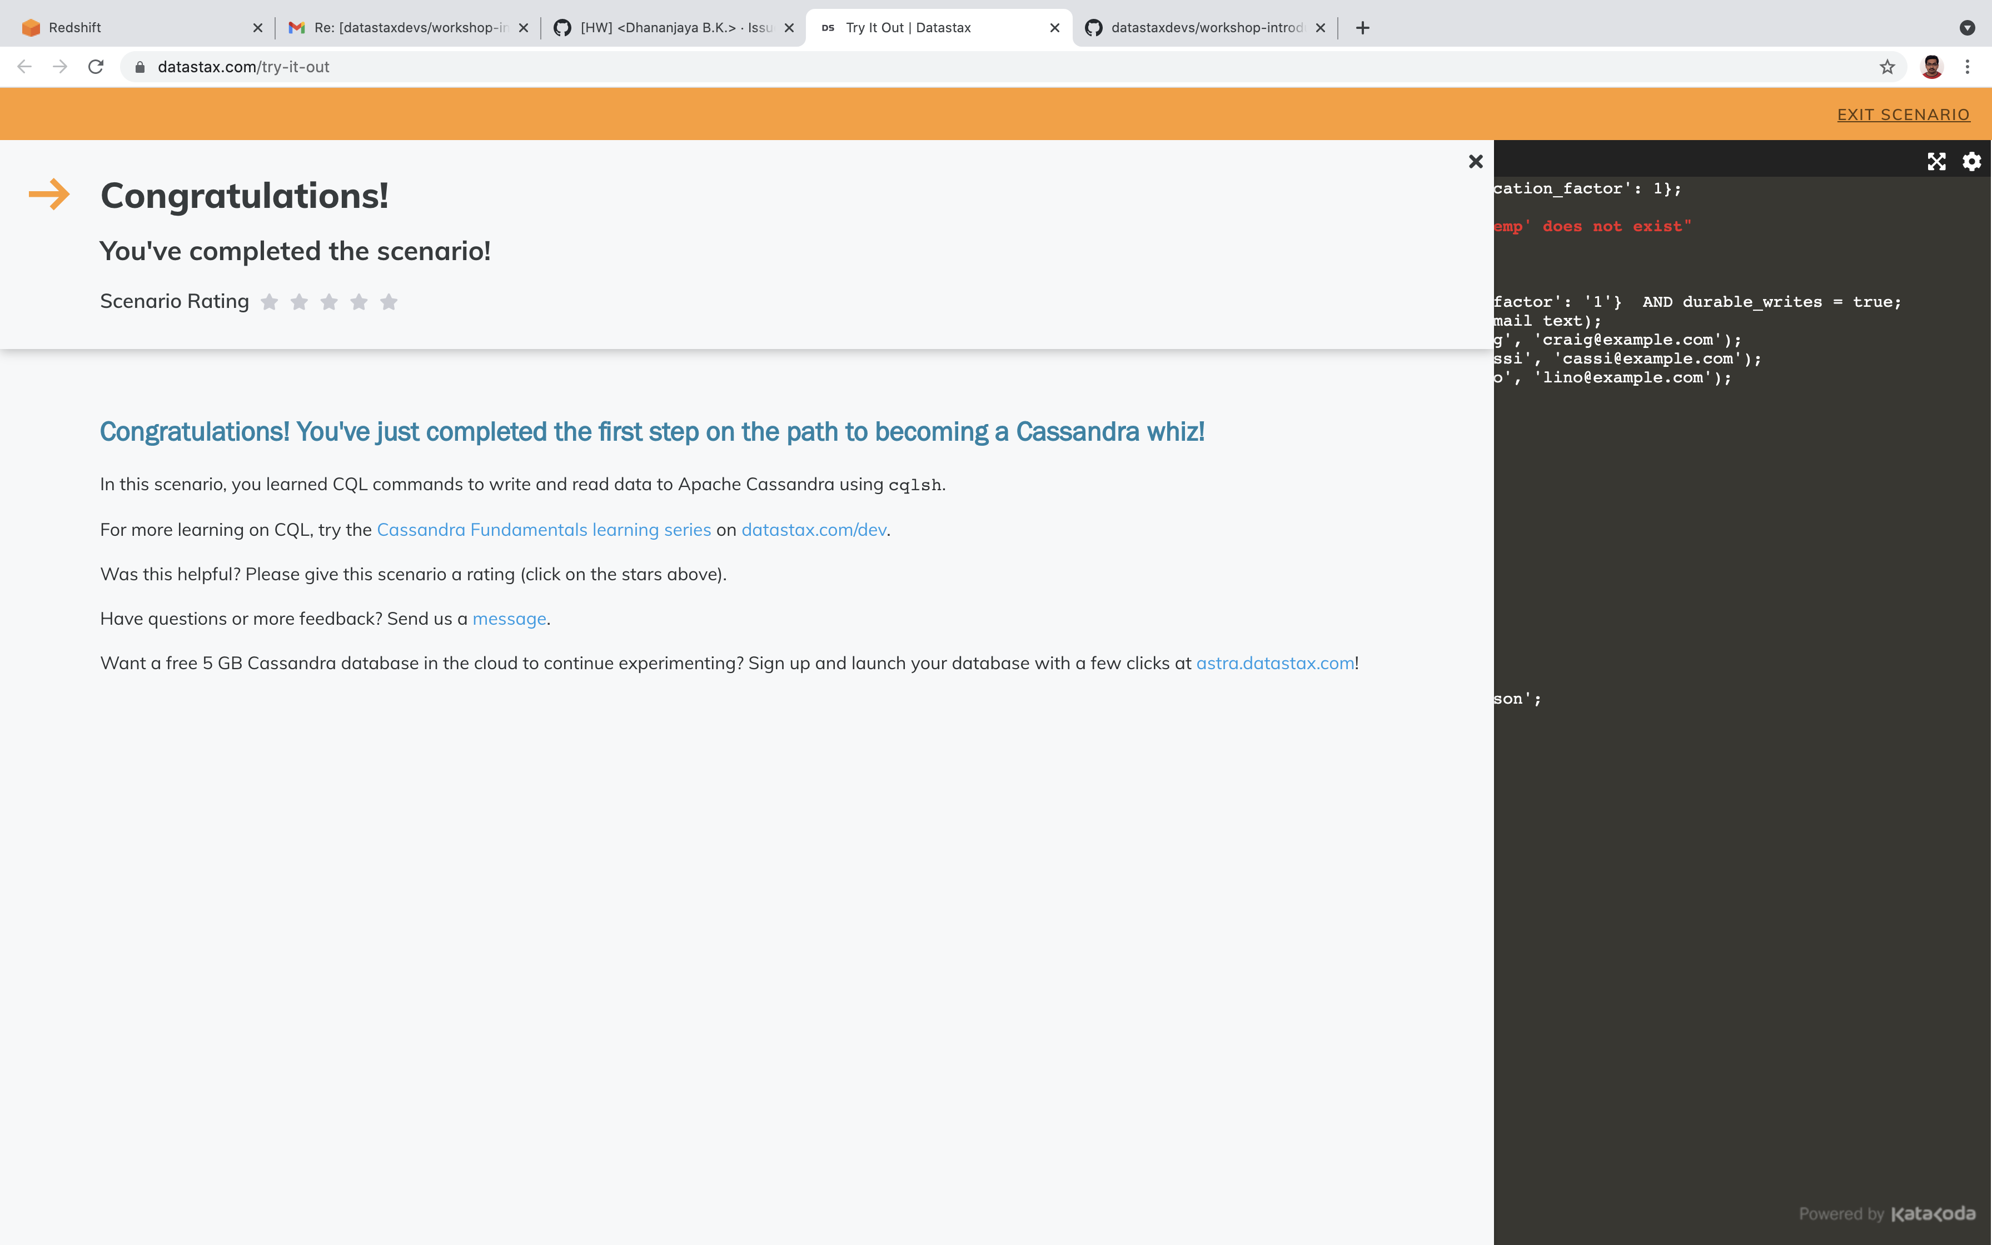Viewport: 1992px width, 1245px height.
Task: Open the Chrome profile avatar menu
Action: pos(1932,67)
